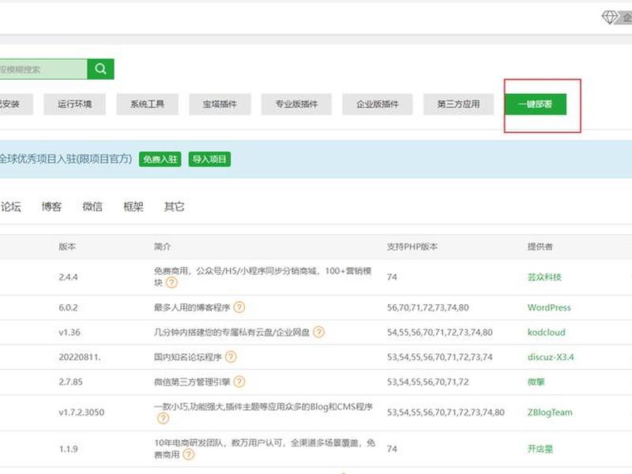Select version cell 20220811.
Image resolution: width=632 pixels, height=474 pixels.
tap(80, 357)
